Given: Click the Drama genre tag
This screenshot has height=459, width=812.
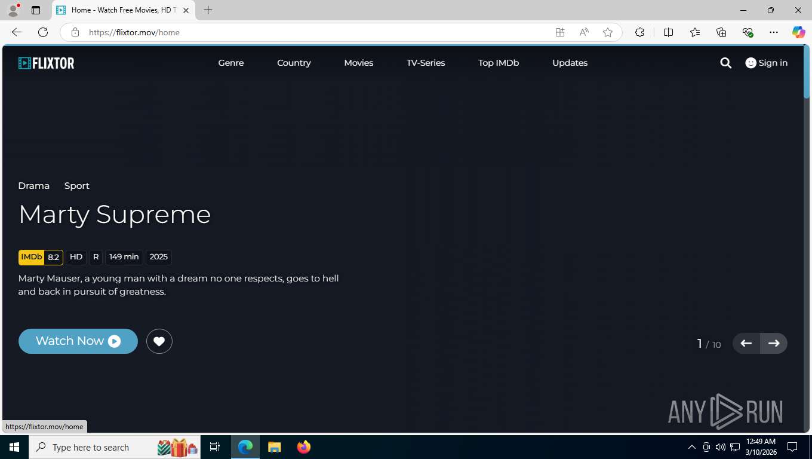Looking at the screenshot, I should click(34, 186).
